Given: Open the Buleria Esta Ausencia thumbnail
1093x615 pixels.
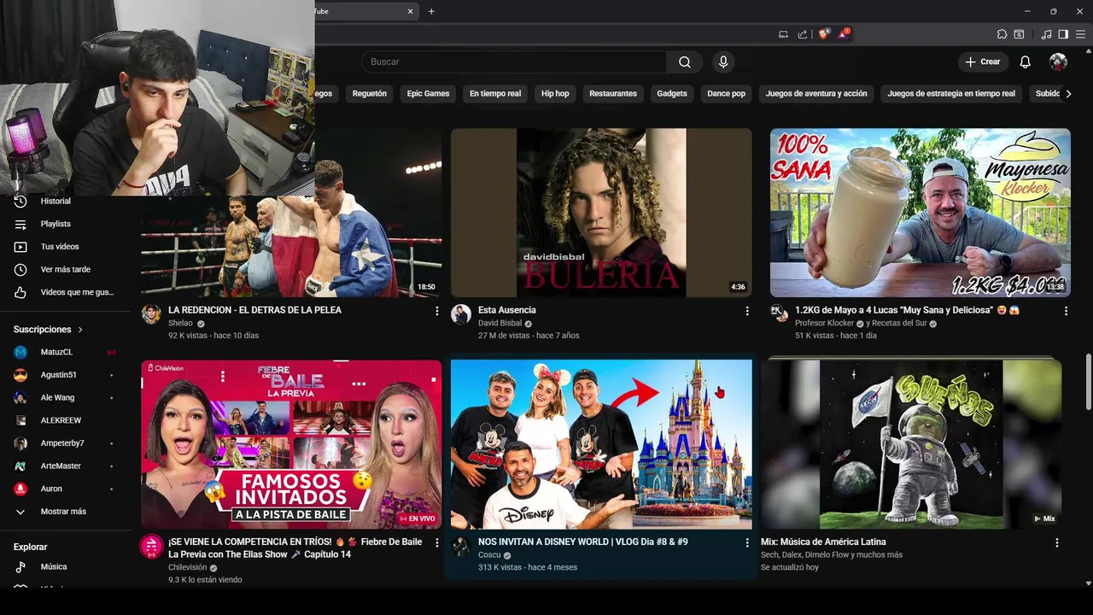Looking at the screenshot, I should point(601,213).
